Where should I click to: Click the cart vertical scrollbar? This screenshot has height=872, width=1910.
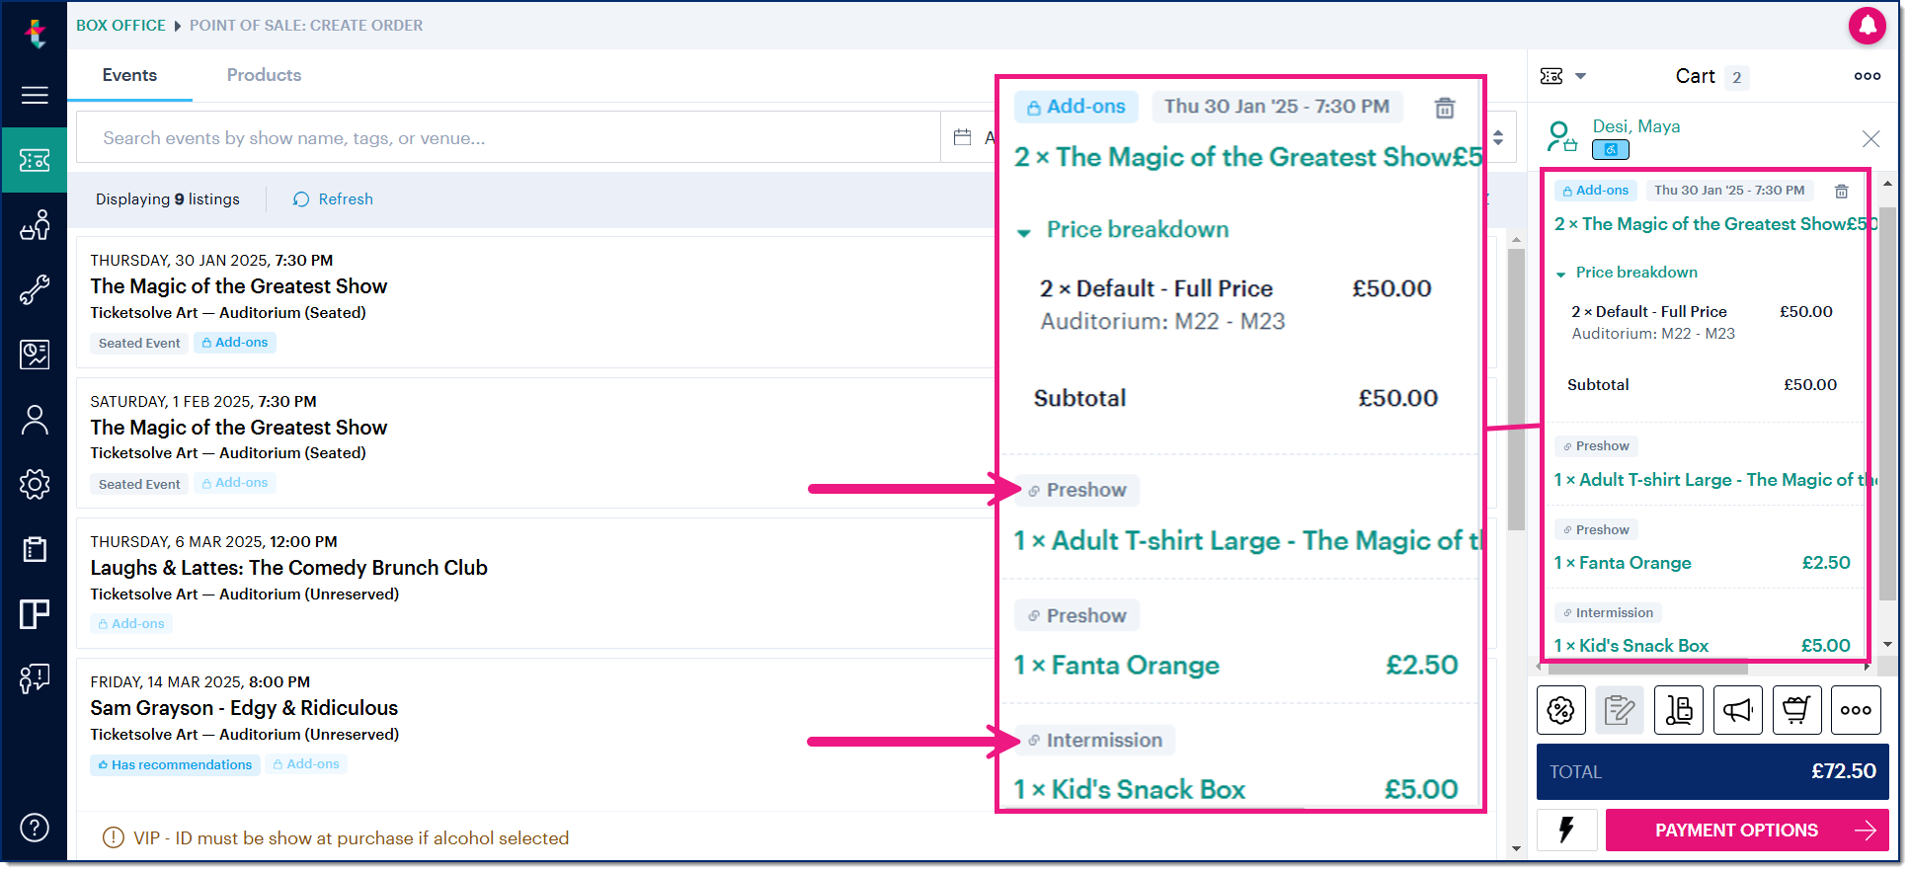click(x=1887, y=404)
